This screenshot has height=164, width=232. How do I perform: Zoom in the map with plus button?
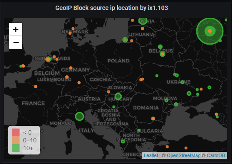point(16,29)
